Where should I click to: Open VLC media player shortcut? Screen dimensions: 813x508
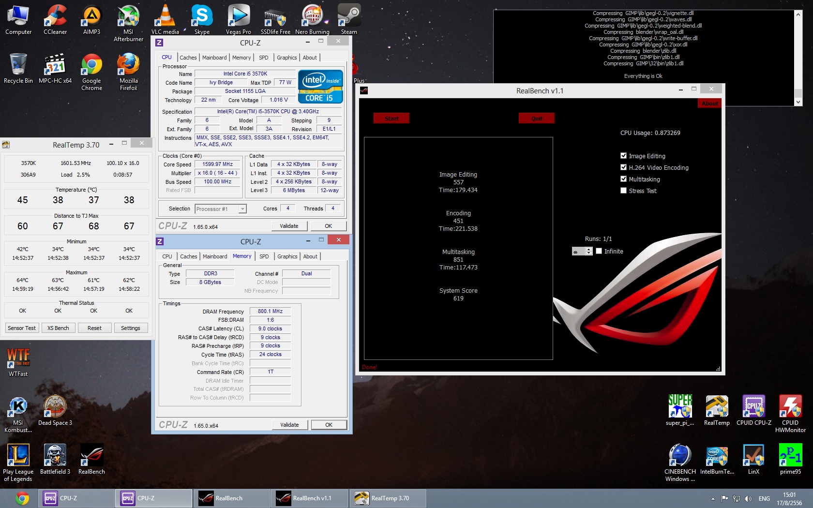pos(165,20)
